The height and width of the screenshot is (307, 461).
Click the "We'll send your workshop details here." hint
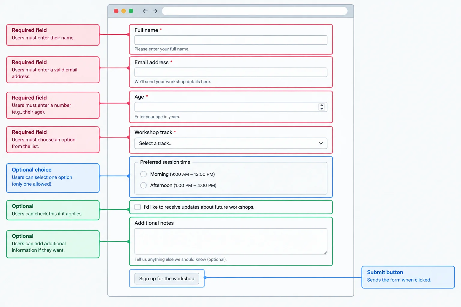coord(173,82)
